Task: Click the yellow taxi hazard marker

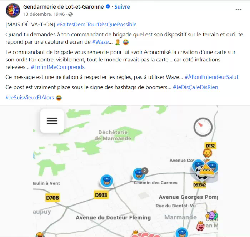Action: click(x=206, y=172)
